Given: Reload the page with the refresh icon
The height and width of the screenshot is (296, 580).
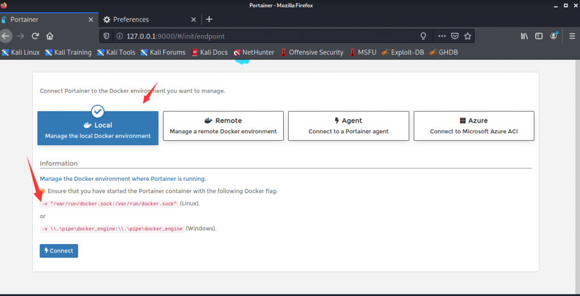Looking at the screenshot, I should (36, 36).
